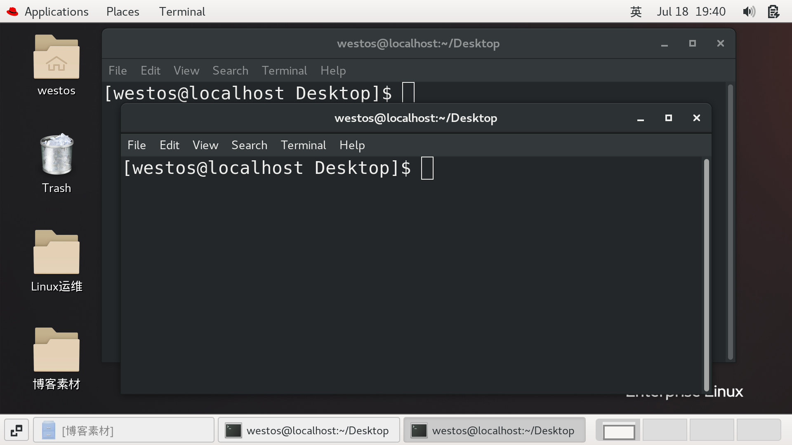Open the westos home folder icon

(x=57, y=57)
